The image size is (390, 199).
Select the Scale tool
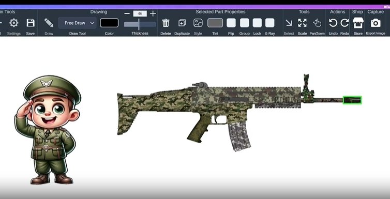click(x=302, y=23)
